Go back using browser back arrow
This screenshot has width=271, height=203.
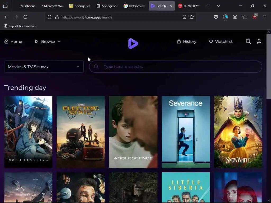click(6, 17)
